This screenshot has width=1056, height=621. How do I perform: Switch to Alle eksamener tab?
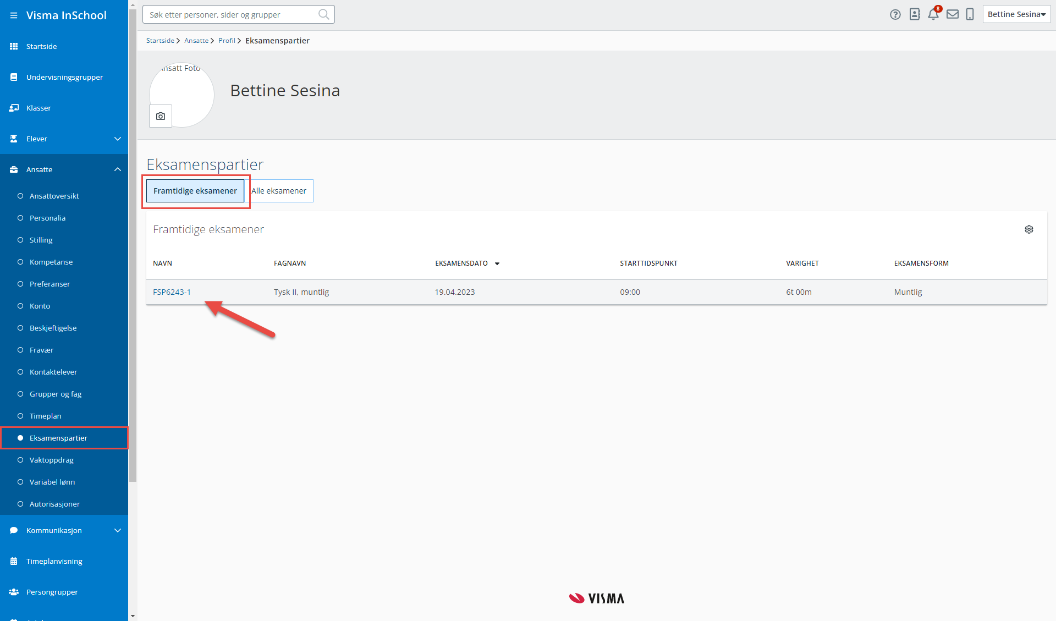pos(279,191)
